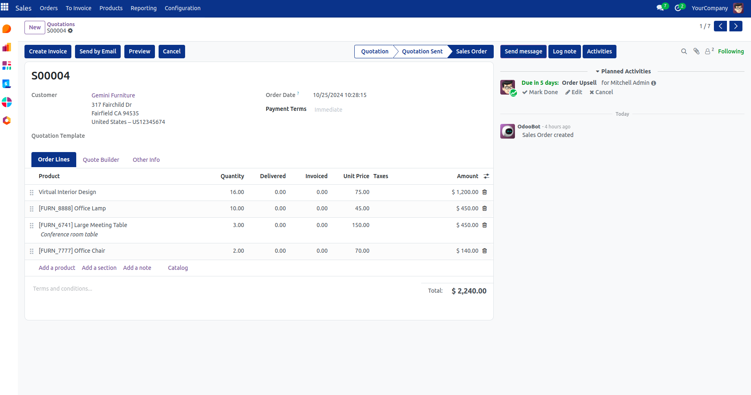Go to previous record arrow
751x395 pixels.
pyautogui.click(x=720, y=26)
